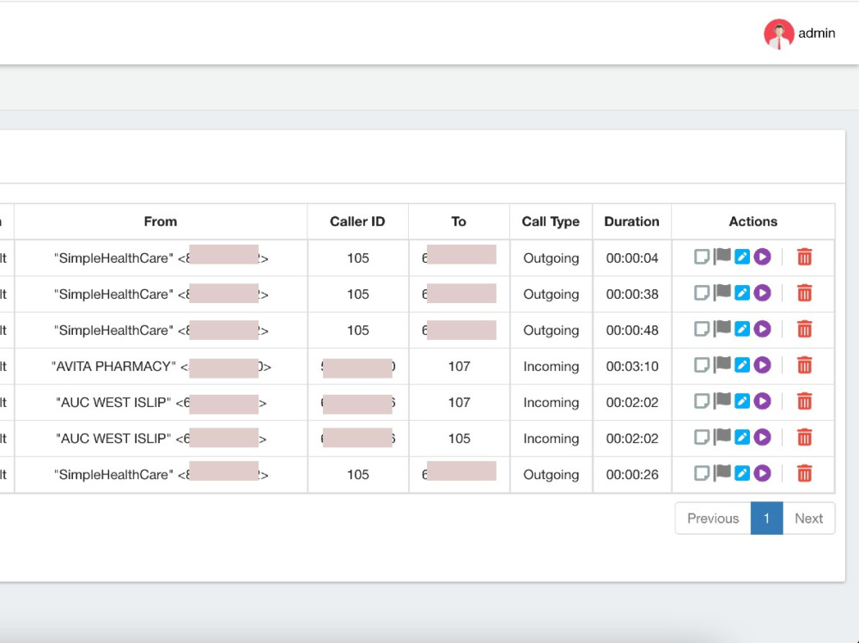The height and width of the screenshot is (643, 859).
Task: Flag the AVITA PHARMACY call
Action: coord(722,365)
